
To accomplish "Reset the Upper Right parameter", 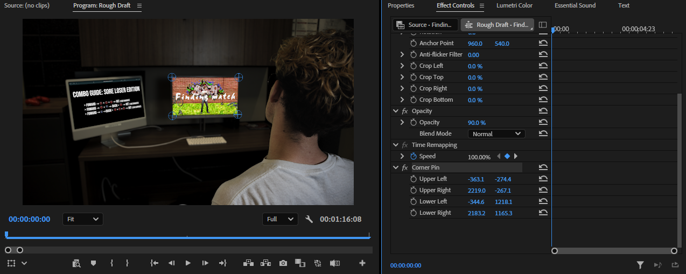I will 543,190.
